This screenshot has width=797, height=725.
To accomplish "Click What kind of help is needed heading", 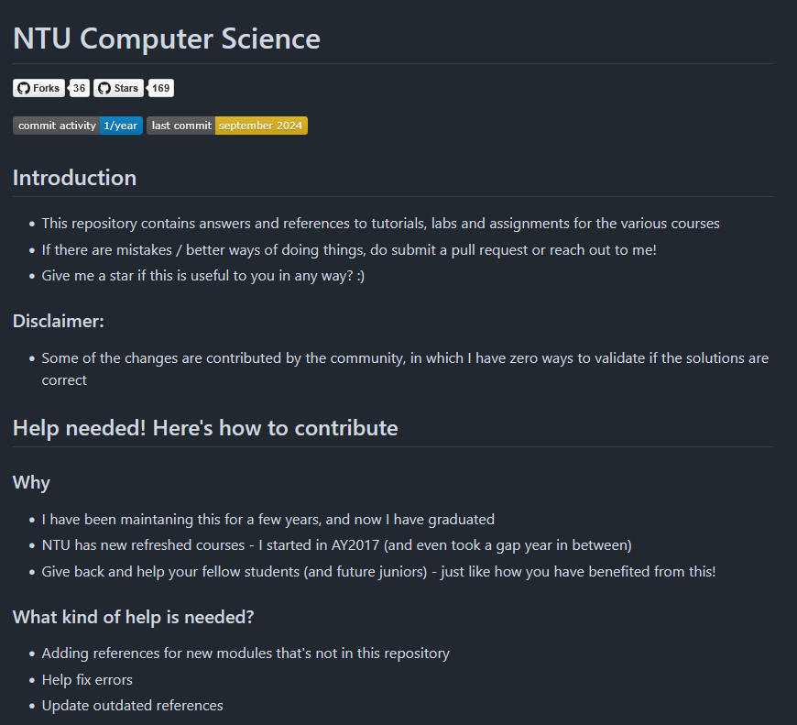I will coord(133,617).
